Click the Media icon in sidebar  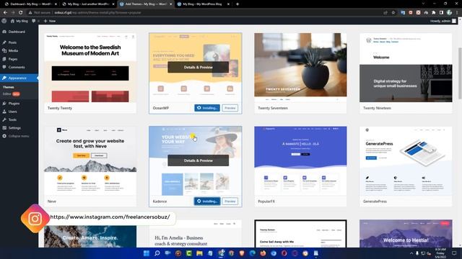pyautogui.click(x=4, y=51)
